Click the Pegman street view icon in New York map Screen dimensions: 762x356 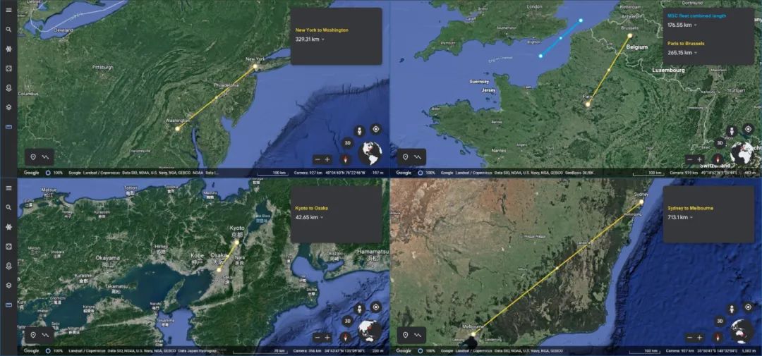360,130
